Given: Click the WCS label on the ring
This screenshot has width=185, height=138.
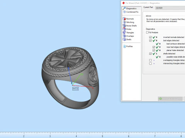Looking at the screenshot, I should [x=76, y=89].
